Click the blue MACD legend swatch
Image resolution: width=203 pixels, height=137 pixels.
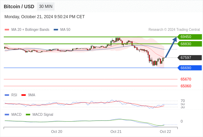click(x=7, y=115)
